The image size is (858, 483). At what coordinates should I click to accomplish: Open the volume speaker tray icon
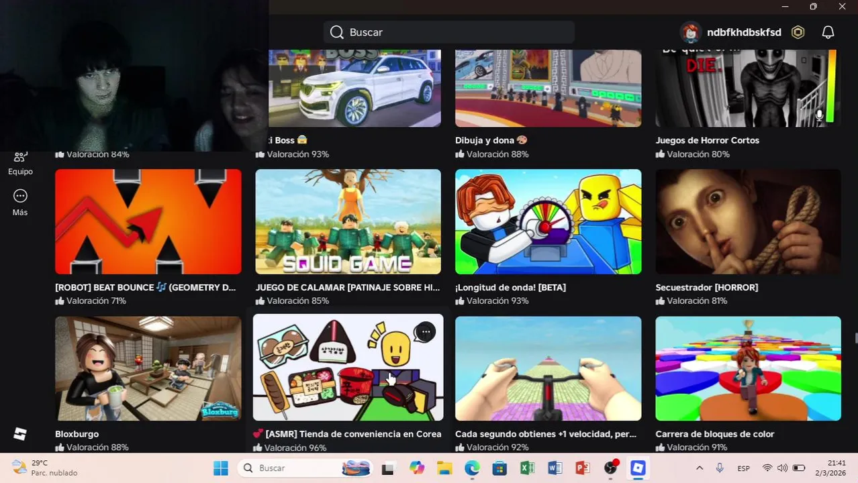pos(782,468)
